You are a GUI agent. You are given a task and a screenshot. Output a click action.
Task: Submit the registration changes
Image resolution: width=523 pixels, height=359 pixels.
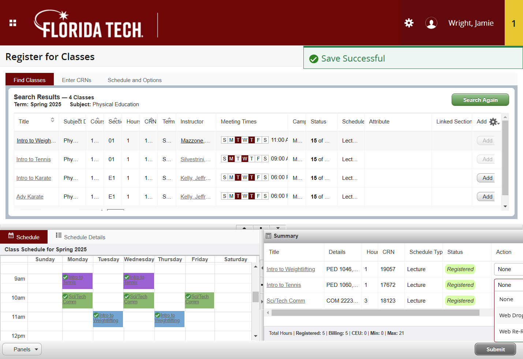[x=496, y=349]
